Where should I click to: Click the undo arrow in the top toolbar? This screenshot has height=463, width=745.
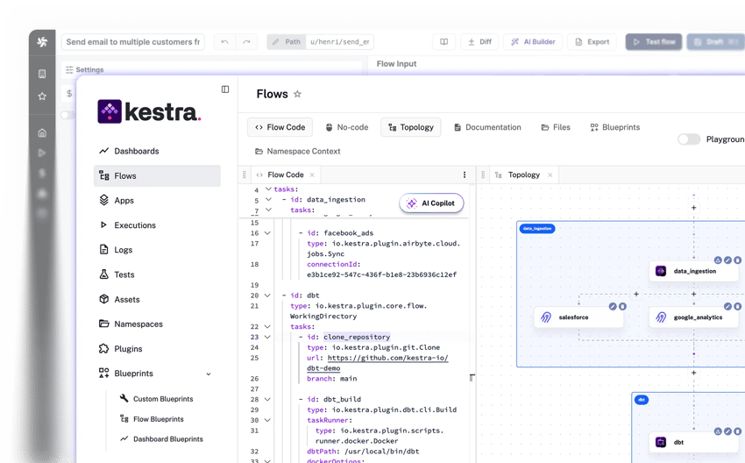pos(225,41)
